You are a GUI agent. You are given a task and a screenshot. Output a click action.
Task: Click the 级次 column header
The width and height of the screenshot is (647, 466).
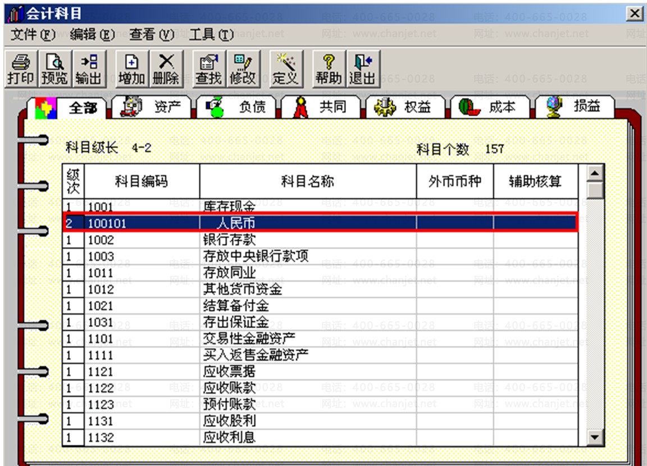click(x=74, y=181)
